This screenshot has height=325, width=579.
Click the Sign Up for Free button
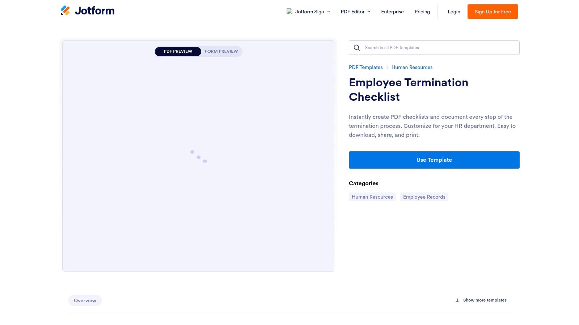[493, 11]
